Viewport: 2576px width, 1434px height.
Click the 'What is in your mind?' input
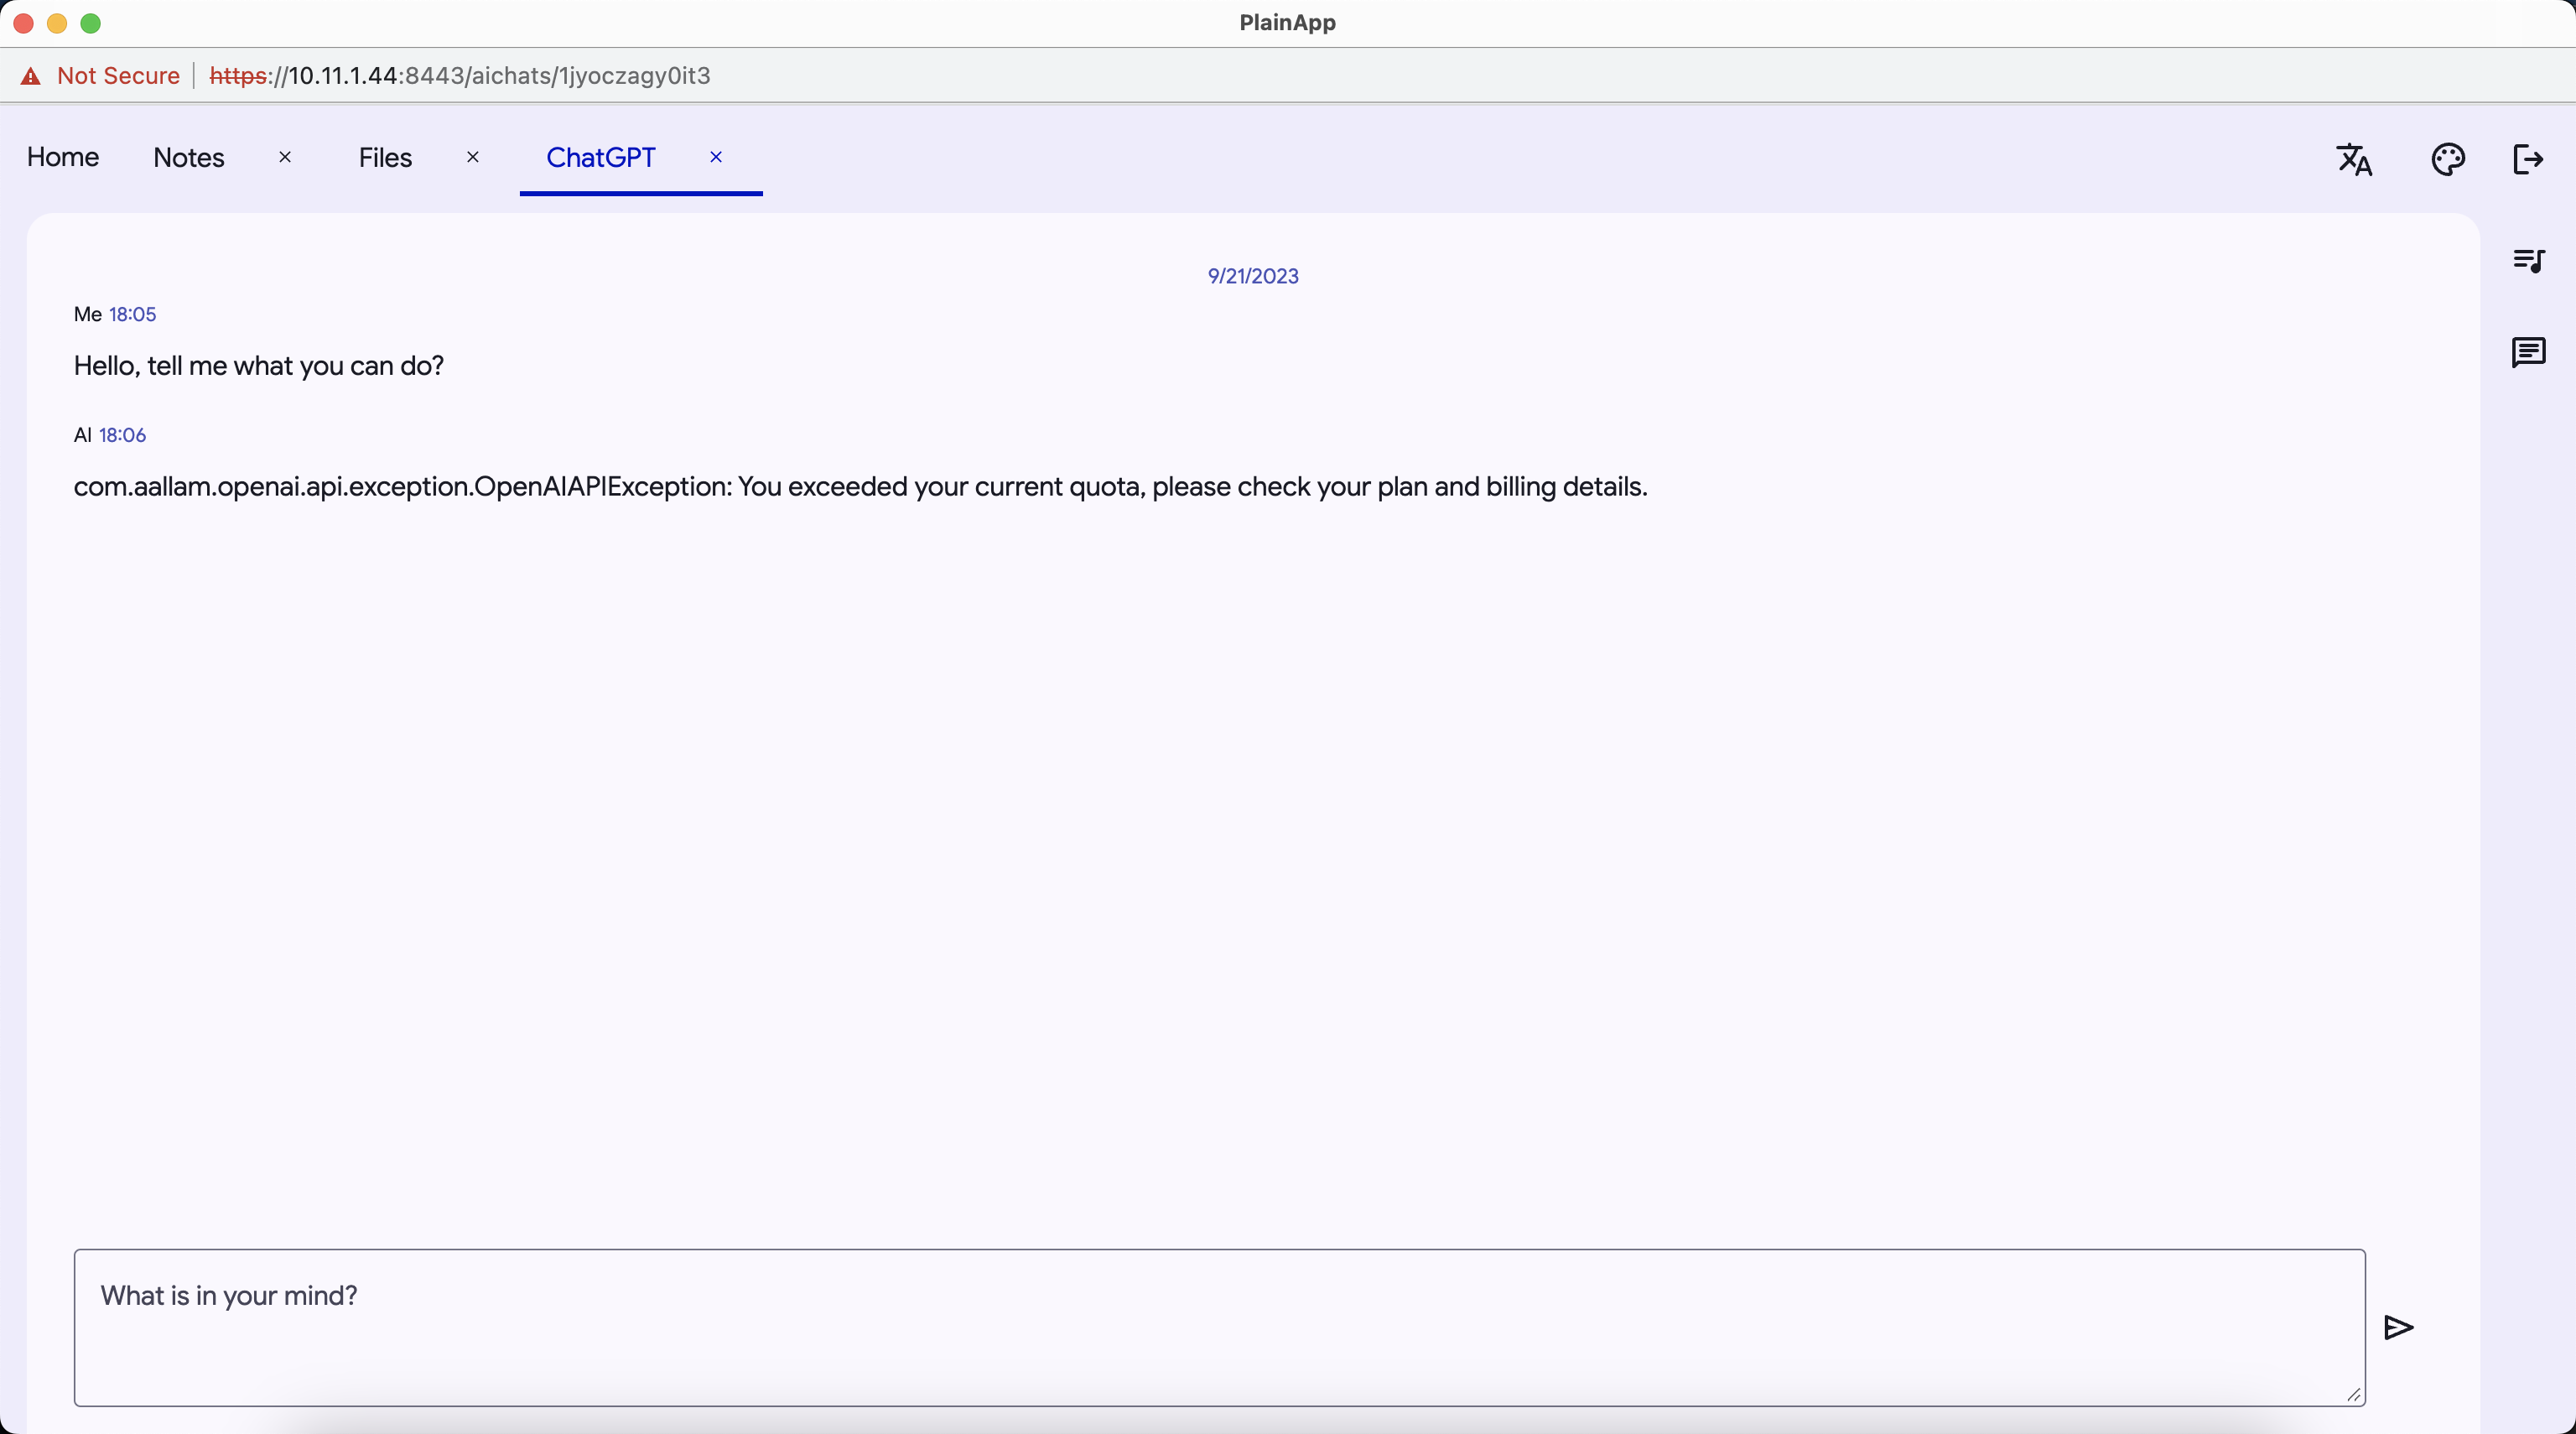1218,1326
